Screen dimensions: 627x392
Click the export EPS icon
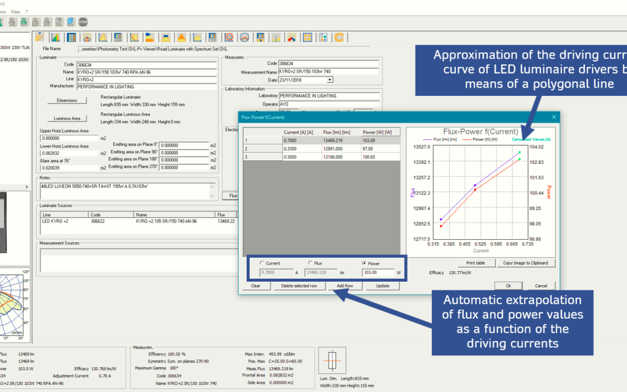(48, 22)
